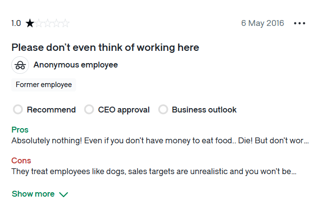Click the Anonymous employee name
The image size is (319, 202).
(76, 65)
